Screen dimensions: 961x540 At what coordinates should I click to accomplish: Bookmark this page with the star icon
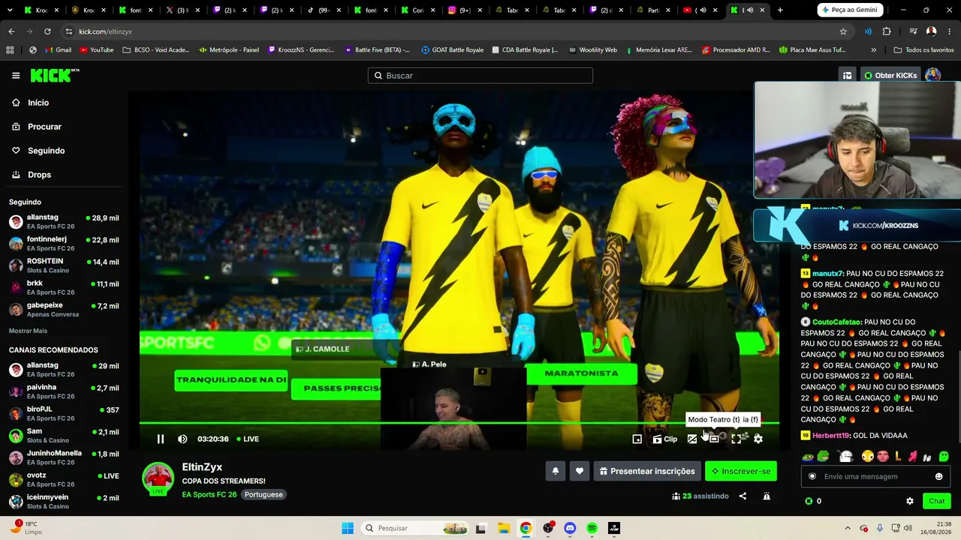coord(843,31)
